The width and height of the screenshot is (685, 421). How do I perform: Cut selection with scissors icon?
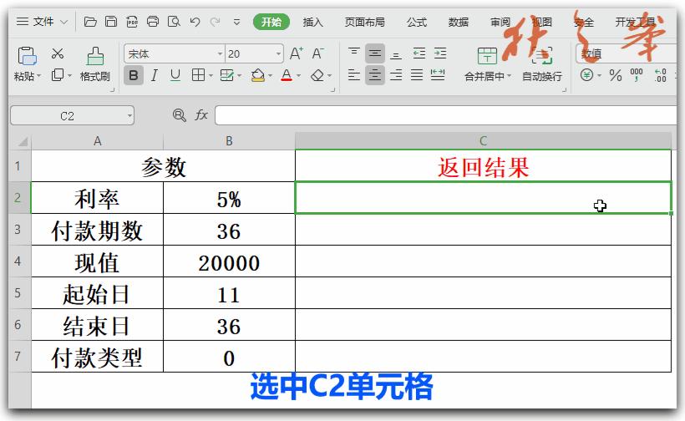[58, 53]
